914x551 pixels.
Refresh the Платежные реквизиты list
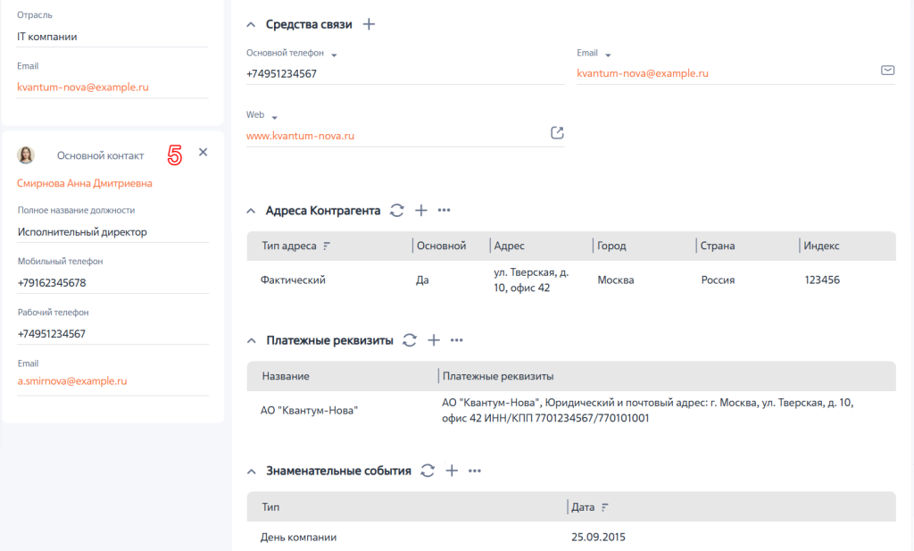410,340
